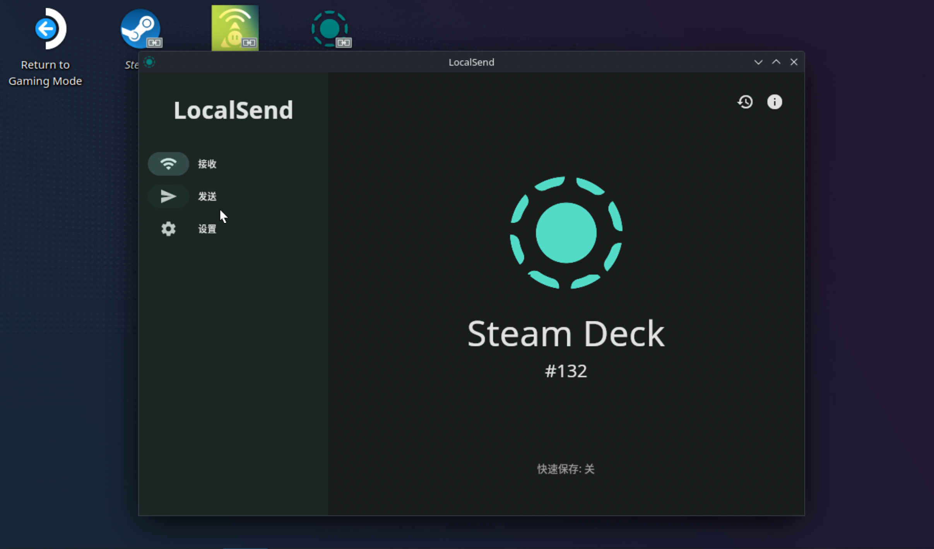This screenshot has width=934, height=549.
Task: Click the Return to Gaming Mode label
Action: click(x=45, y=73)
